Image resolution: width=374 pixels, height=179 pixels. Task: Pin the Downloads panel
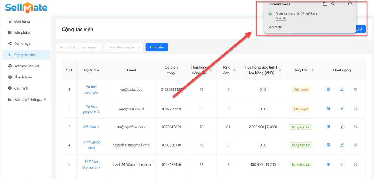[x=350, y=4]
